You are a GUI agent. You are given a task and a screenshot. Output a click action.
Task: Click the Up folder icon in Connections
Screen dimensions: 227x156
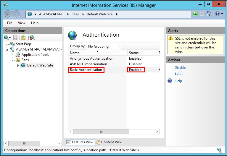(23, 38)
